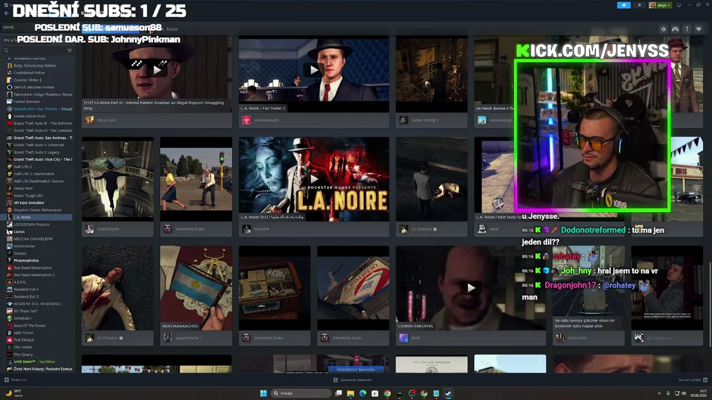Viewport: 712px width, 400px height.
Task: Click the Windows taskbar search box
Action: (300, 393)
